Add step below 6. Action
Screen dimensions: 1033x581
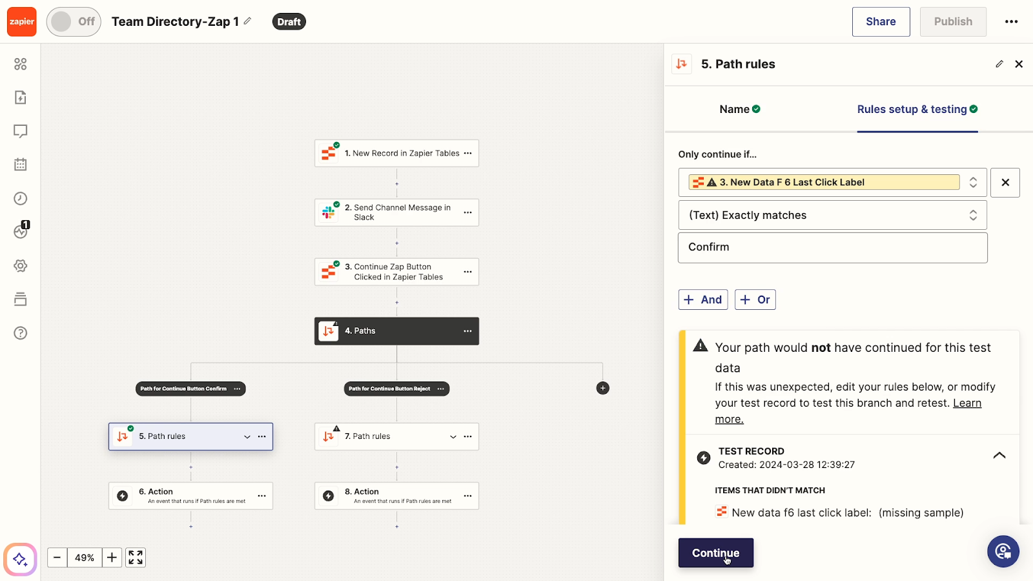(190, 527)
